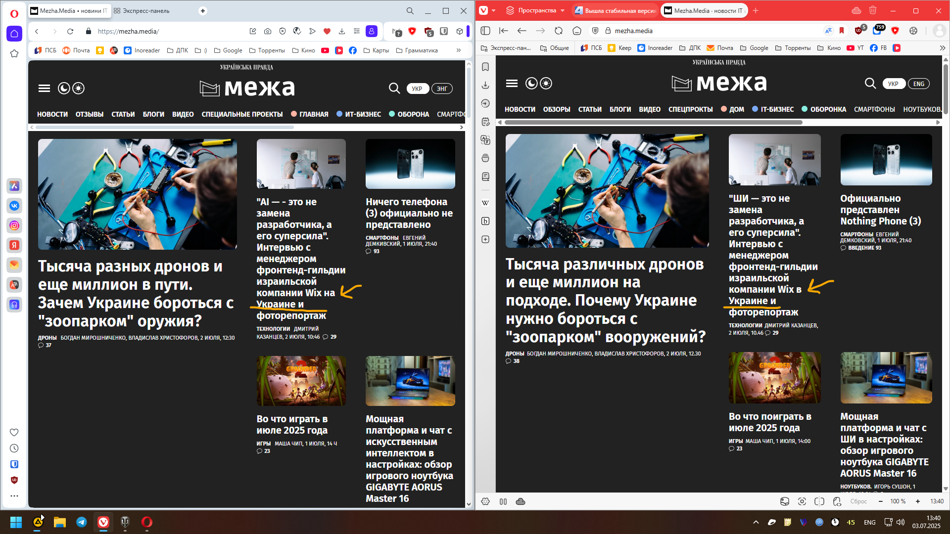
Task: Open Vivaldi Downloads panel
Action: pyautogui.click(x=485, y=85)
